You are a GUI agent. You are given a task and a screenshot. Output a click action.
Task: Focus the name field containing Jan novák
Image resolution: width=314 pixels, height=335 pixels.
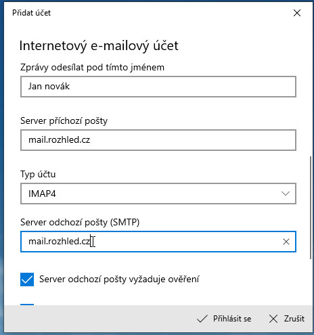point(158,87)
